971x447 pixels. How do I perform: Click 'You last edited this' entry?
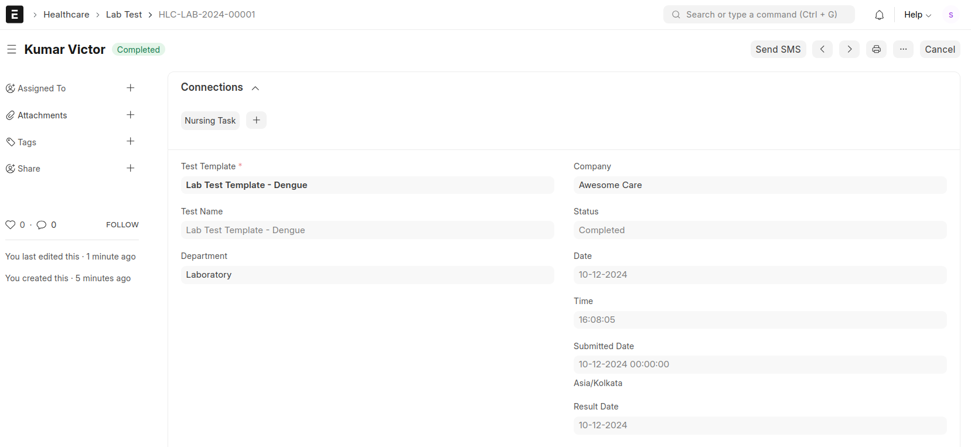pos(70,257)
